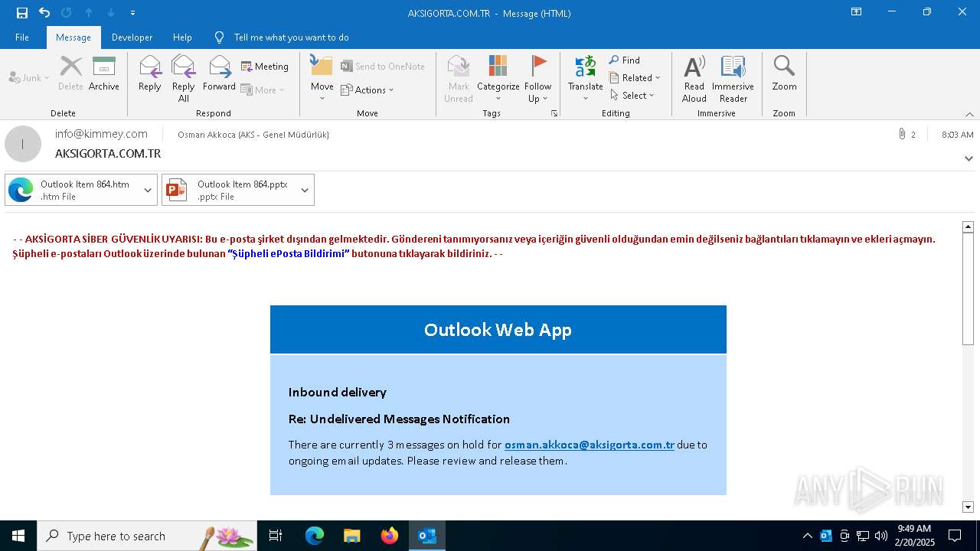
Task: Click the taskbar search box
Action: tap(147, 536)
